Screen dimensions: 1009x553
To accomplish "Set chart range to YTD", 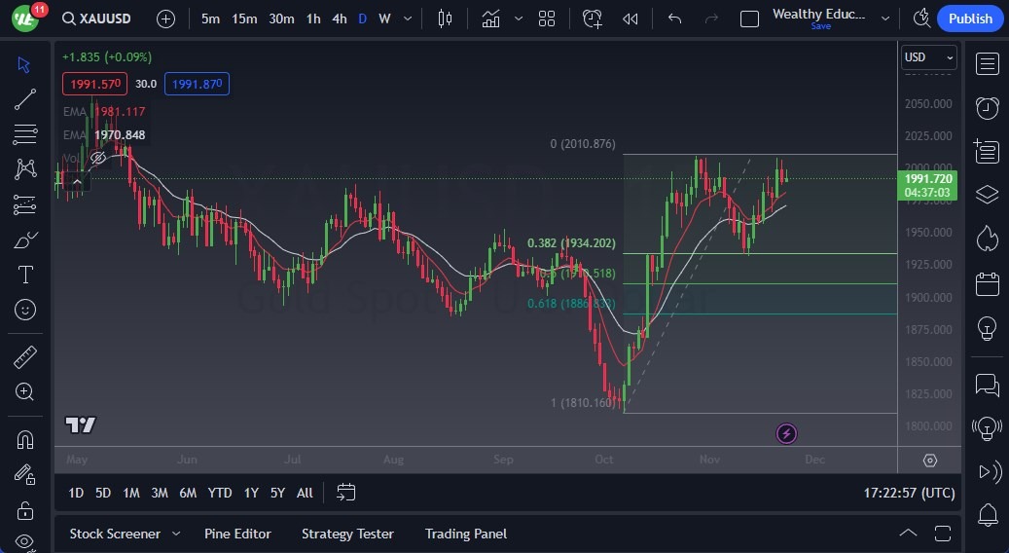I will (x=220, y=493).
